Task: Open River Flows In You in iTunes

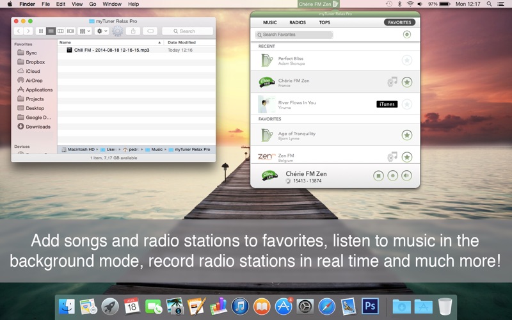Action: pyautogui.click(x=387, y=104)
